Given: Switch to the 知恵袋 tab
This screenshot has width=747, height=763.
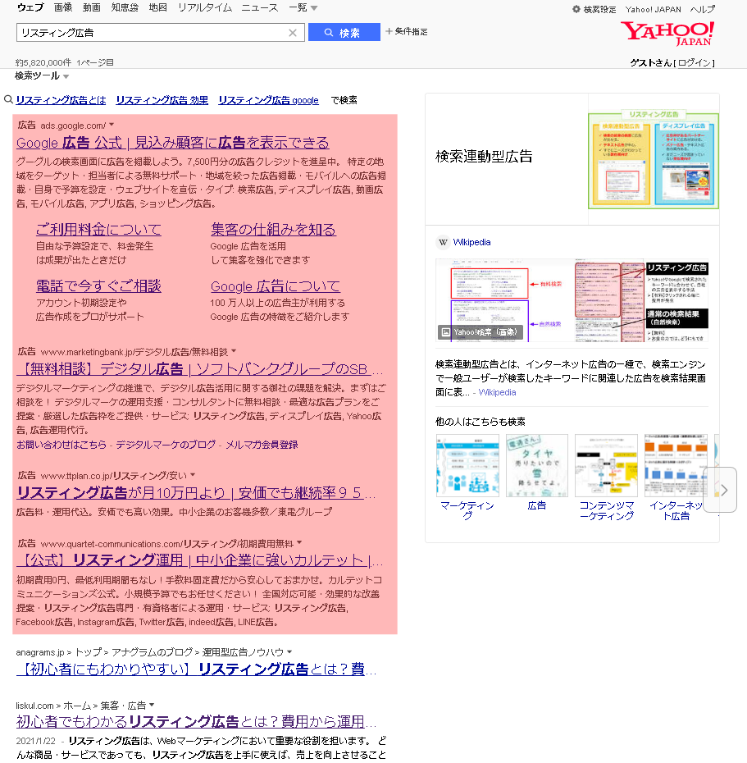Looking at the screenshot, I should point(125,7).
